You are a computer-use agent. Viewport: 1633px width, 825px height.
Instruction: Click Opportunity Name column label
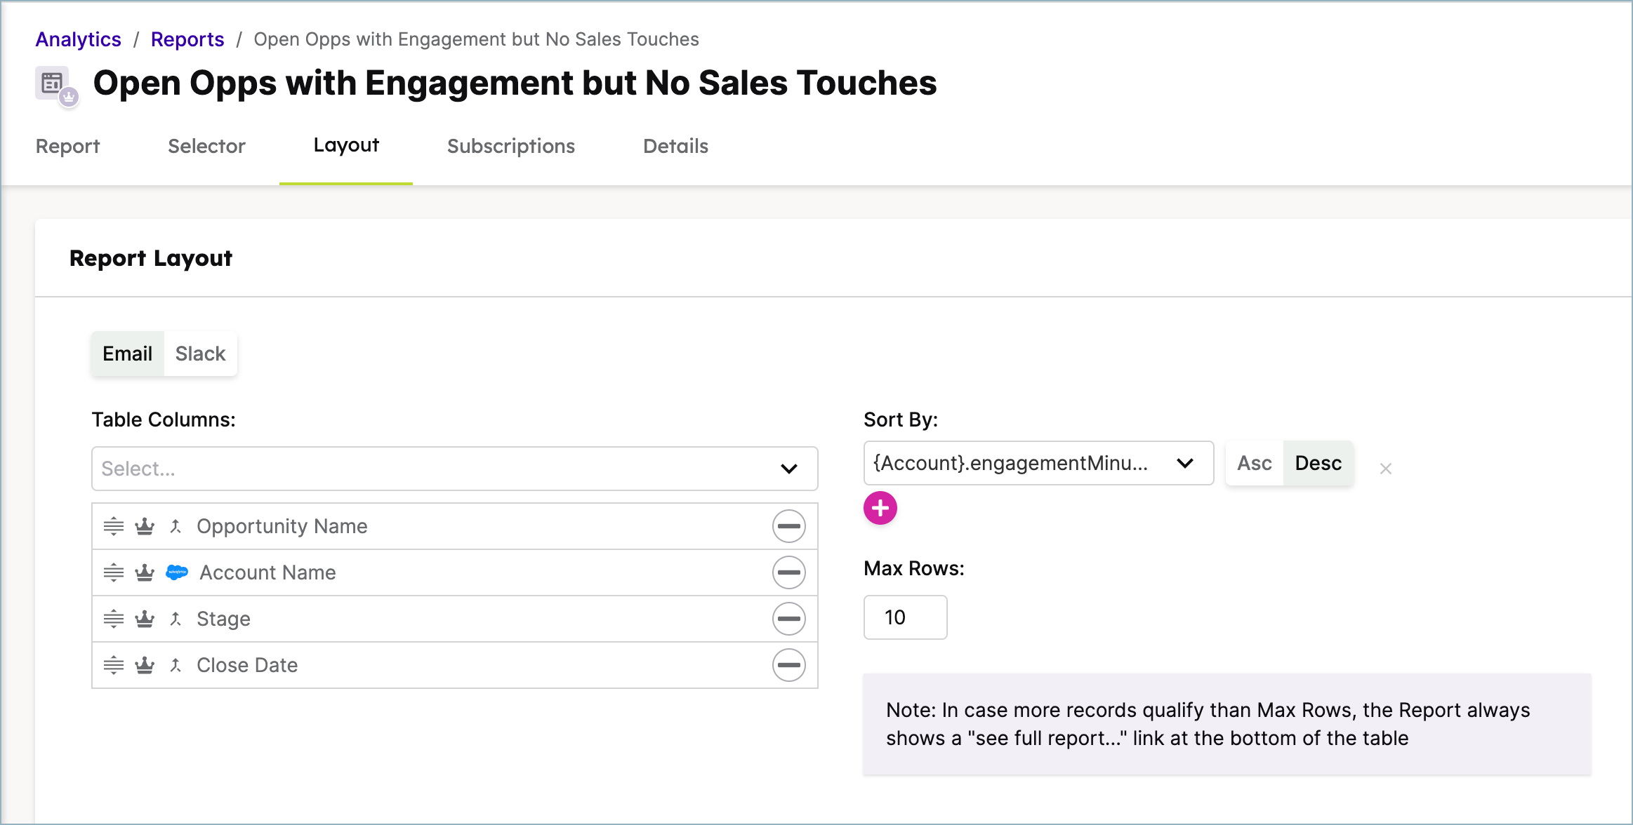[282, 526]
